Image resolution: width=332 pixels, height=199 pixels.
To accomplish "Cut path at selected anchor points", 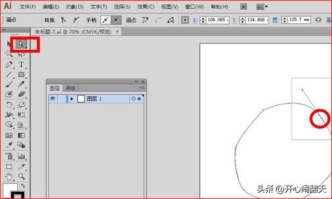I will pos(171,20).
